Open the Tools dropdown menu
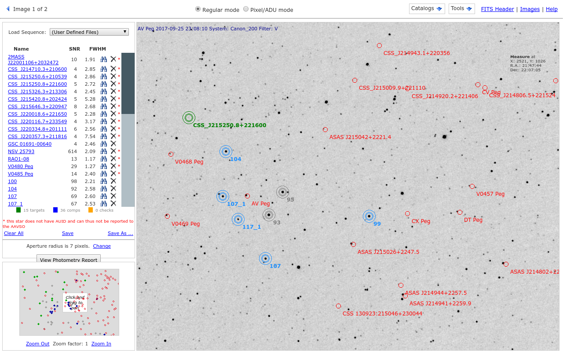Viewport: 563px width, 352px height. click(461, 9)
